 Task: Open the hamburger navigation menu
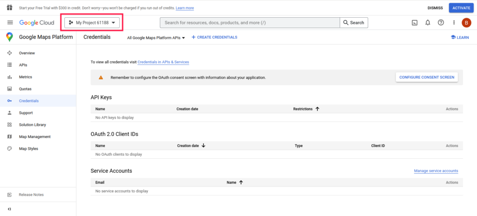click(10, 22)
